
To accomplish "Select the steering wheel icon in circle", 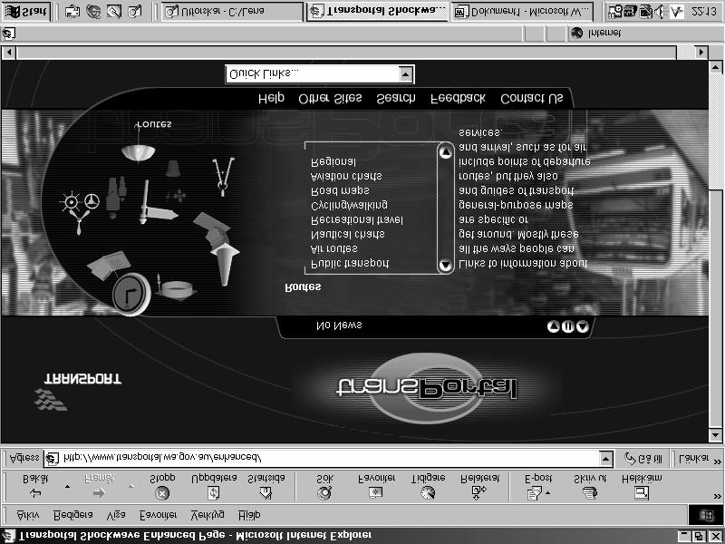I will [92, 201].
